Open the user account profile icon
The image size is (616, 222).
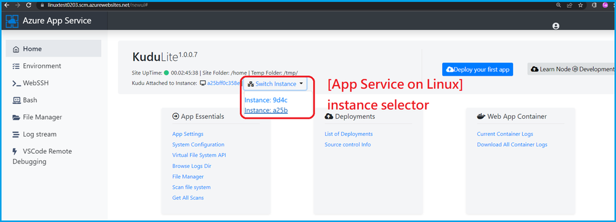(x=556, y=26)
